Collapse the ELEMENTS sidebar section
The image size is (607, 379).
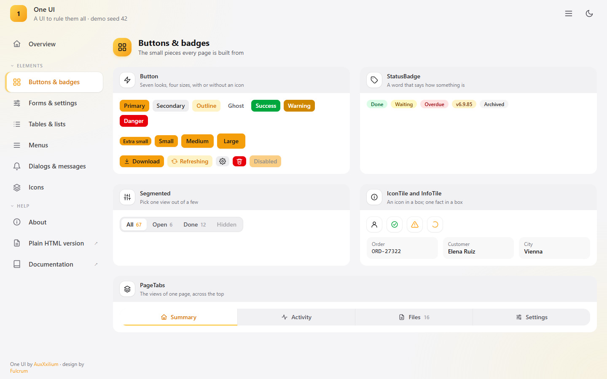(x=27, y=66)
